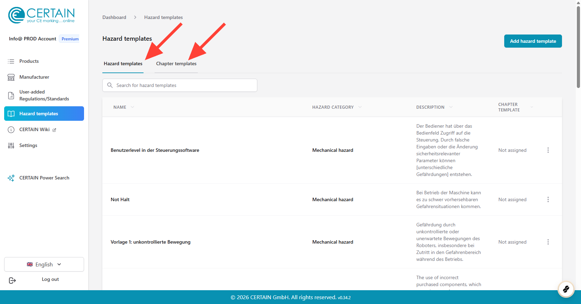Click the log out door icon
This screenshot has width=581, height=304.
pyautogui.click(x=12, y=280)
